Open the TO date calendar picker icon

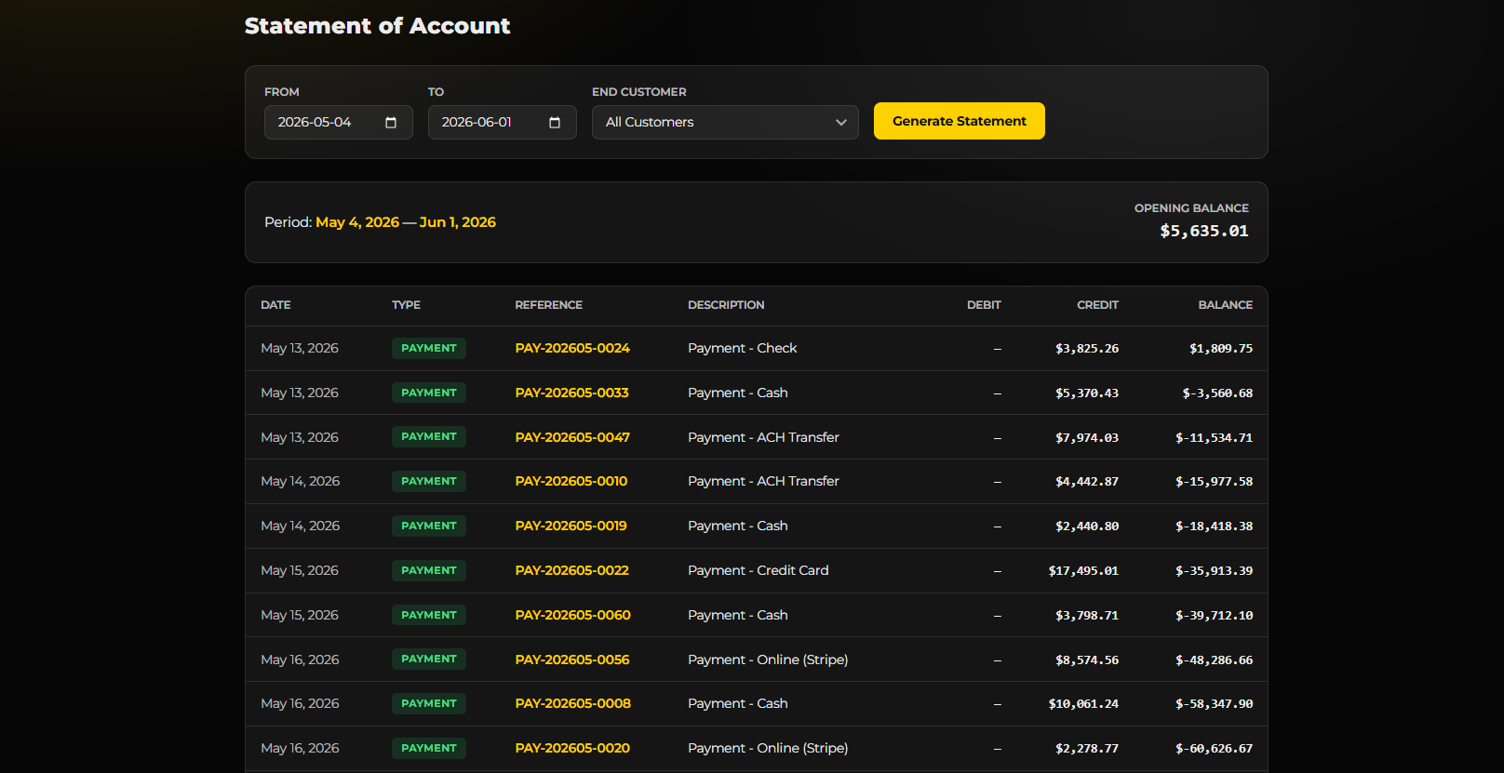(x=555, y=123)
